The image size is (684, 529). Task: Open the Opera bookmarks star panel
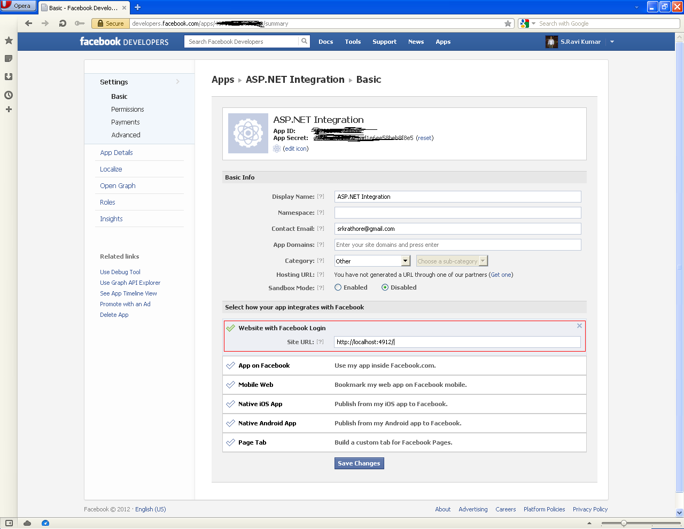(8, 40)
